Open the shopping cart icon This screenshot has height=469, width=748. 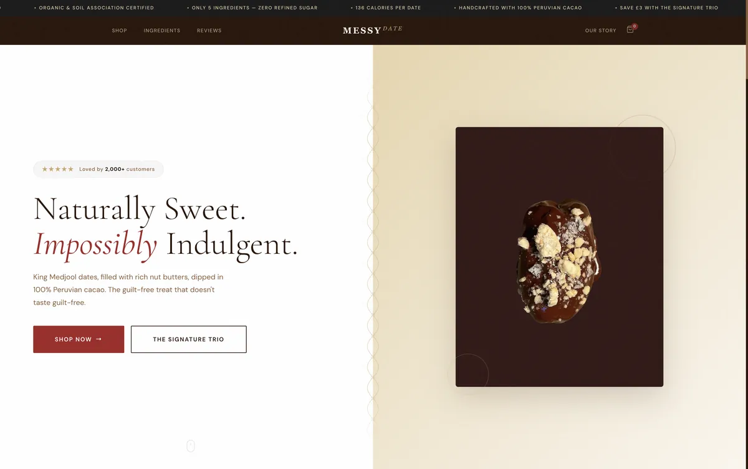click(630, 30)
